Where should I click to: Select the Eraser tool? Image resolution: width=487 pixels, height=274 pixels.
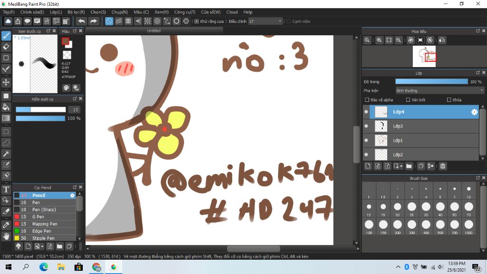tap(6, 47)
